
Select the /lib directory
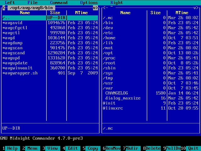click(x=151, y=43)
